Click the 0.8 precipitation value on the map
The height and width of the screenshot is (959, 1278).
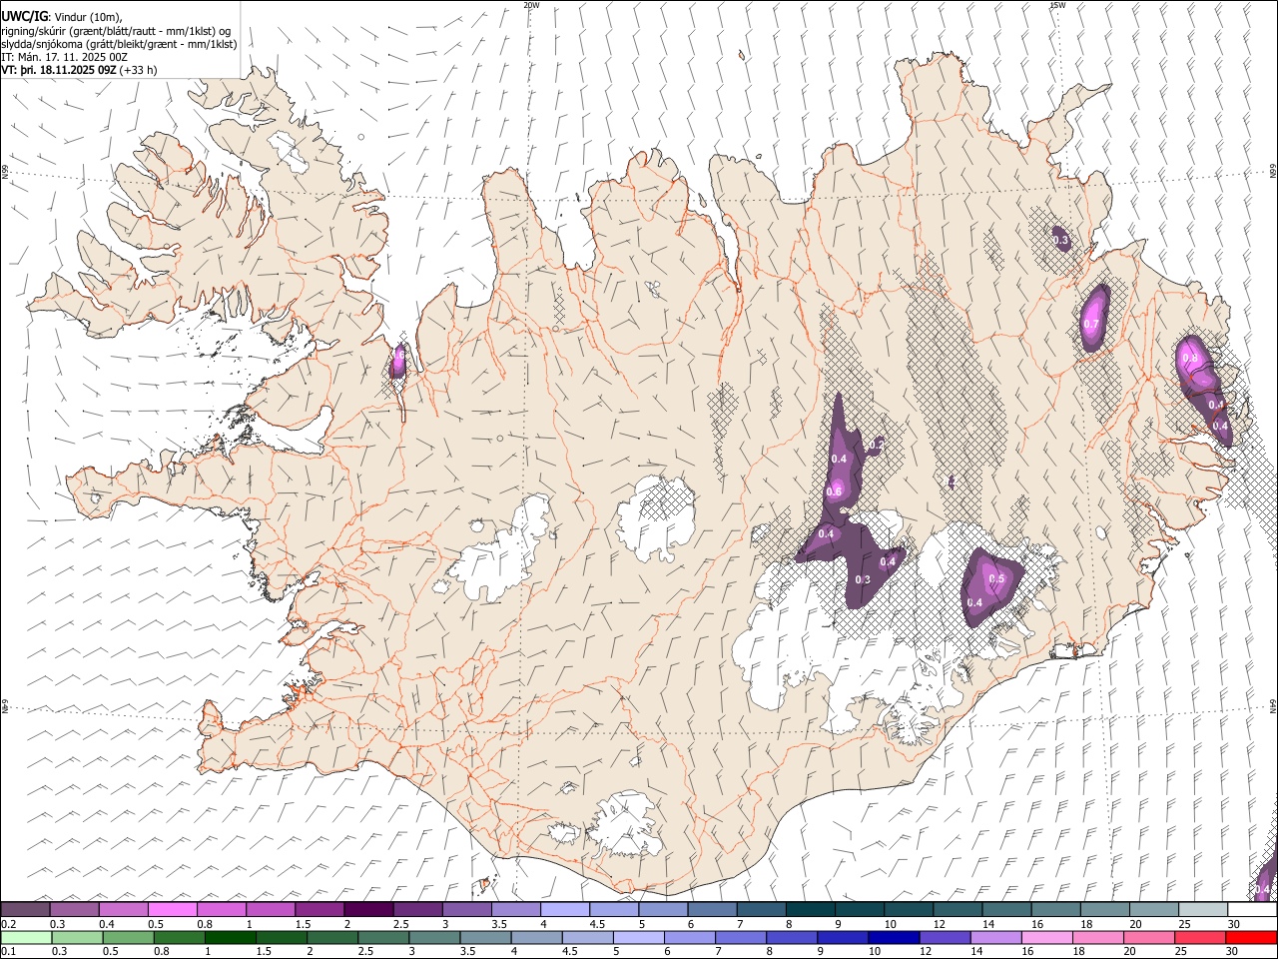(x=1189, y=358)
